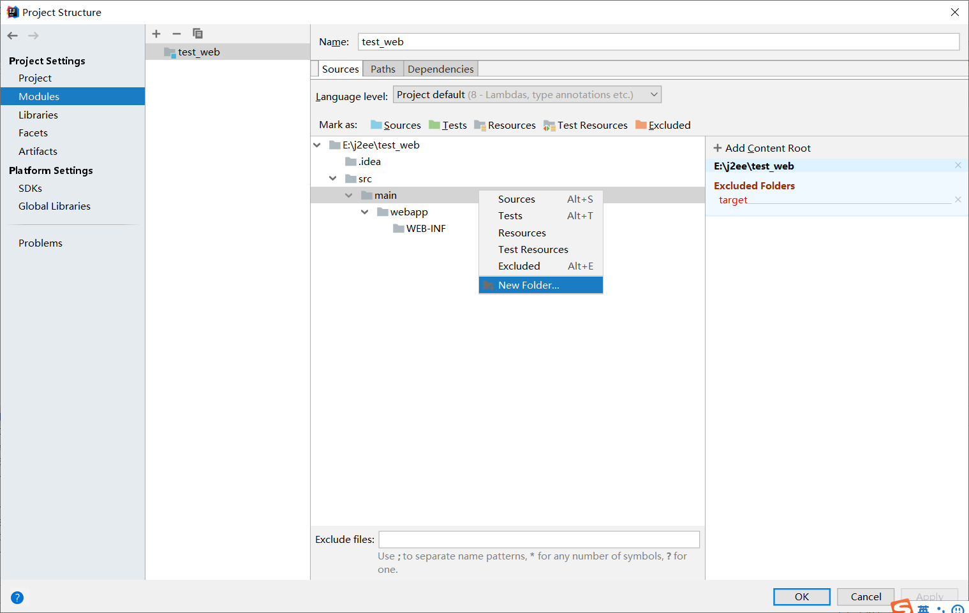Image resolution: width=969 pixels, height=613 pixels.
Task: Click the Add Content Root plus icon
Action: point(718,148)
